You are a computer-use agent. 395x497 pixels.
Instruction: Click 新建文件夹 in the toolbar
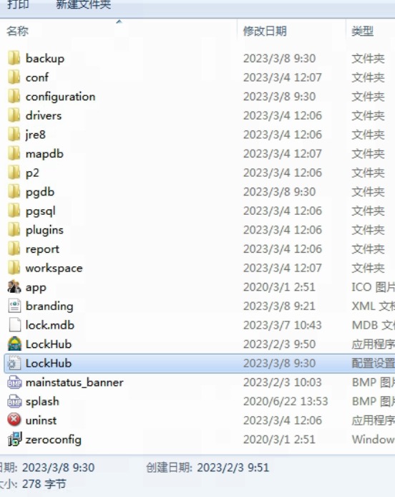click(x=83, y=4)
